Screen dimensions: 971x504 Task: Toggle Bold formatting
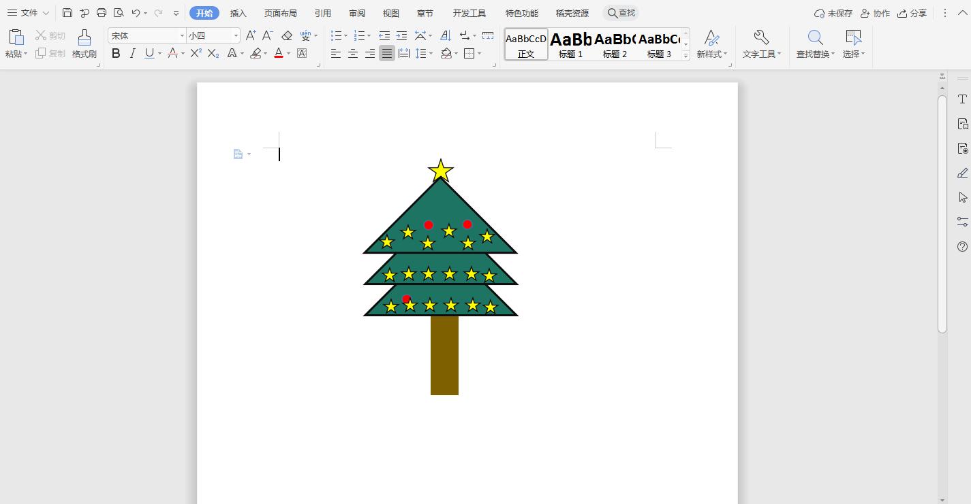click(116, 53)
